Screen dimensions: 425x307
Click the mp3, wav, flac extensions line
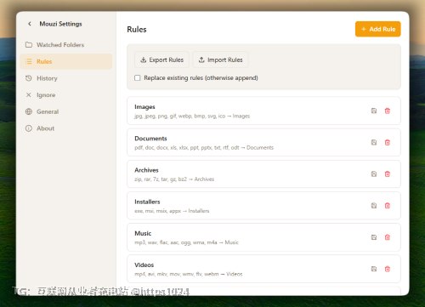coord(186,242)
